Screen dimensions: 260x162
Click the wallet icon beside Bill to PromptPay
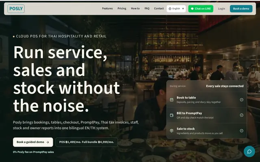click(x=171, y=115)
